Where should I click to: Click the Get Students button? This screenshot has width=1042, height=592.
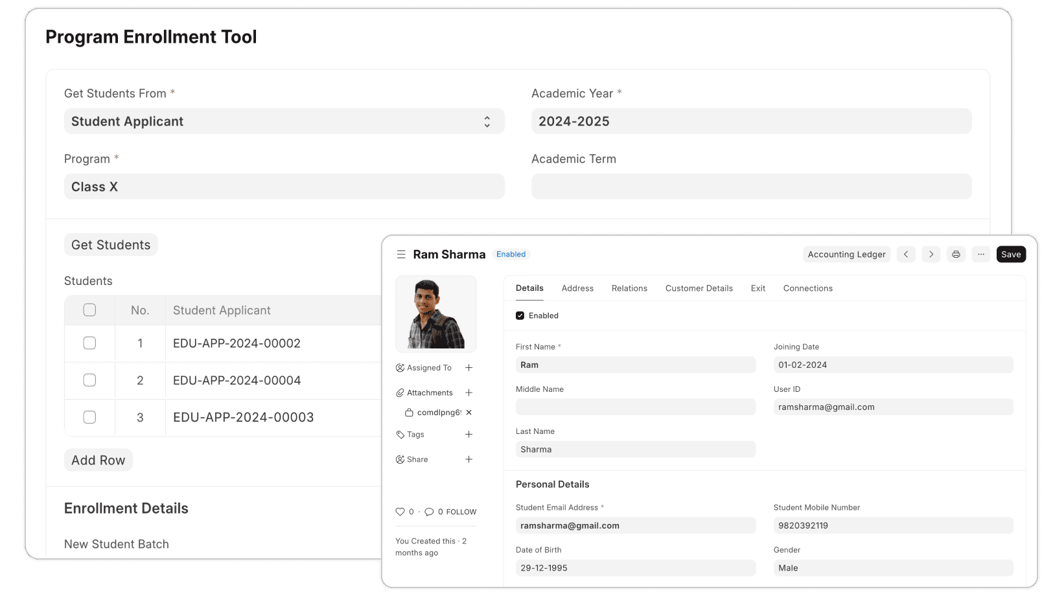click(x=111, y=245)
